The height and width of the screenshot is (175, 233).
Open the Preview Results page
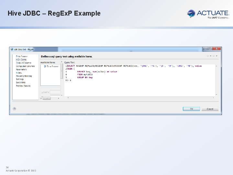coord(23,86)
